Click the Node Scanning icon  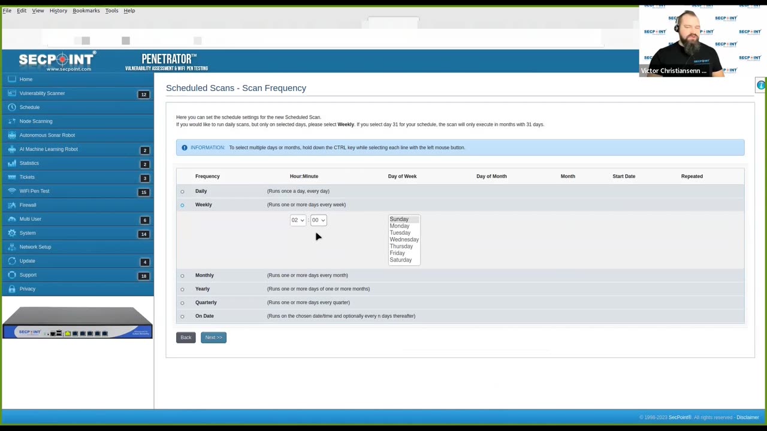click(12, 121)
